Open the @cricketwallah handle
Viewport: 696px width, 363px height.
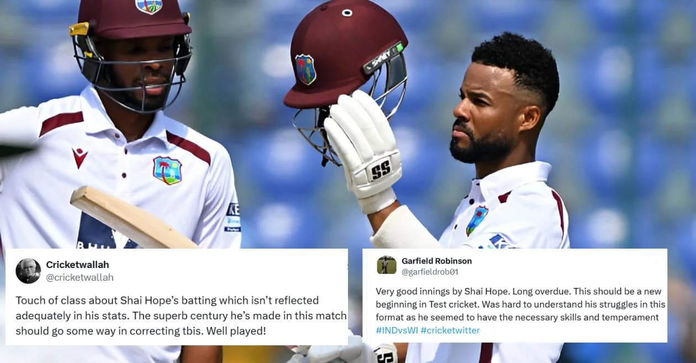[80, 277]
